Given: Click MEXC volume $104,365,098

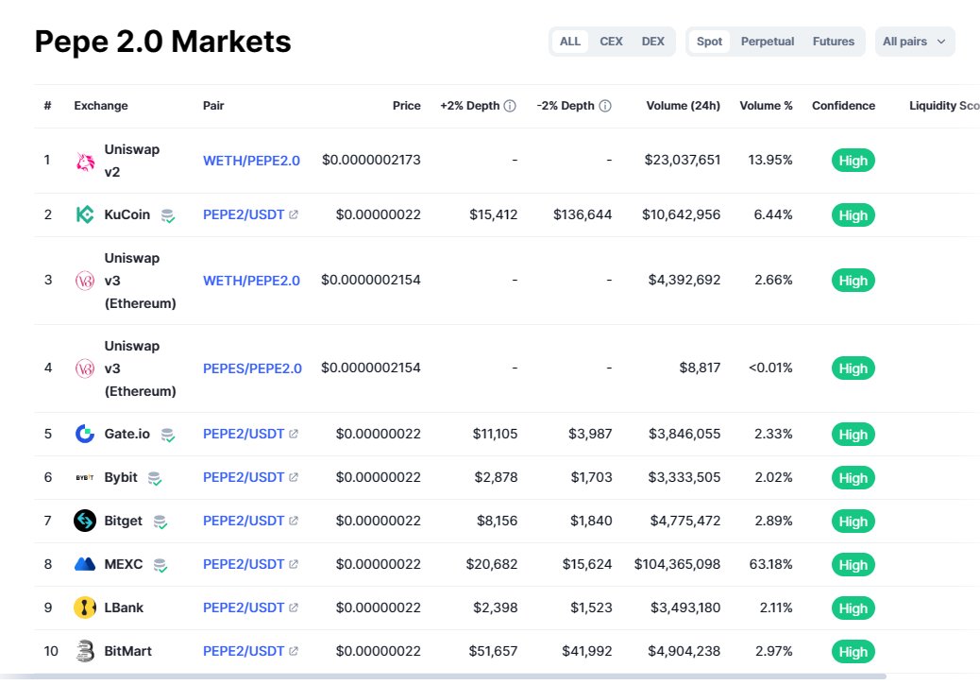Looking at the screenshot, I should pyautogui.click(x=678, y=564).
